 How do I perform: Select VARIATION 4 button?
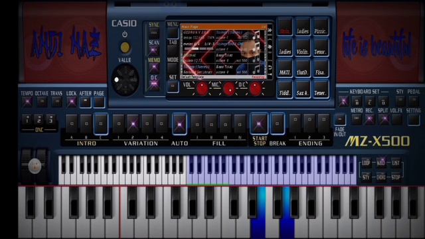point(161,124)
